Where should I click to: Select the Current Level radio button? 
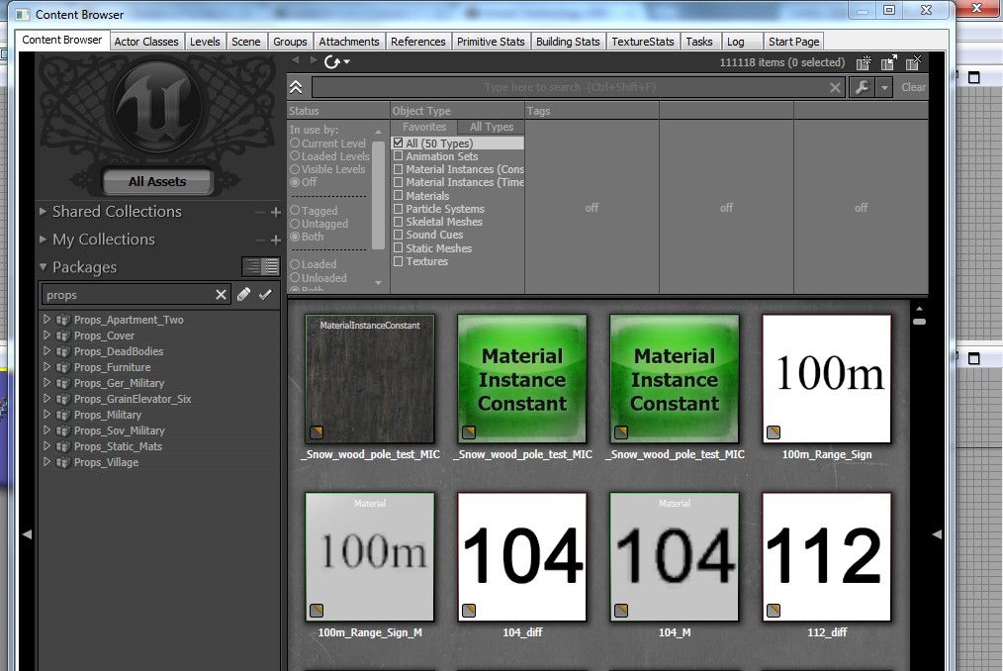click(x=295, y=144)
